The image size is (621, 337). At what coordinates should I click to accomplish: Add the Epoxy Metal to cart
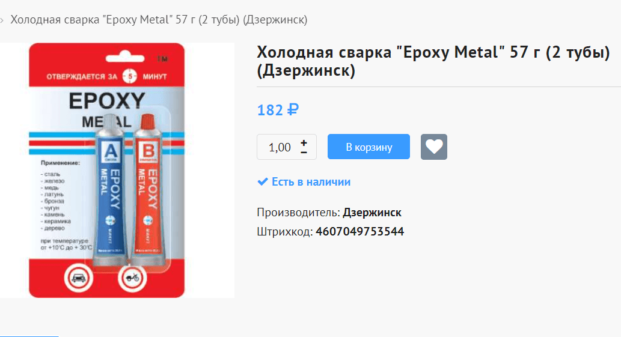[369, 147]
